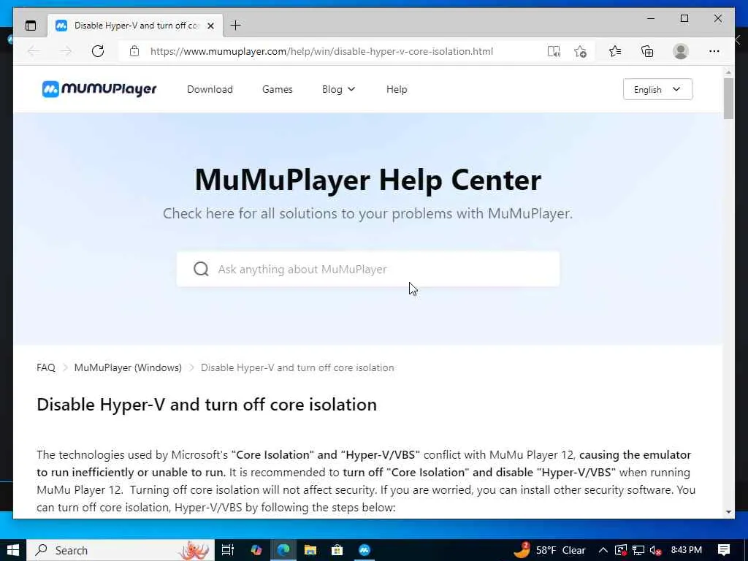The height and width of the screenshot is (561, 748).
Task: Open Copilot from the taskbar
Action: (x=256, y=550)
